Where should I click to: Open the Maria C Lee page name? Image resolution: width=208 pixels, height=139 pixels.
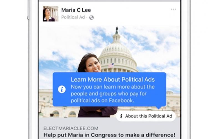pos(76,10)
